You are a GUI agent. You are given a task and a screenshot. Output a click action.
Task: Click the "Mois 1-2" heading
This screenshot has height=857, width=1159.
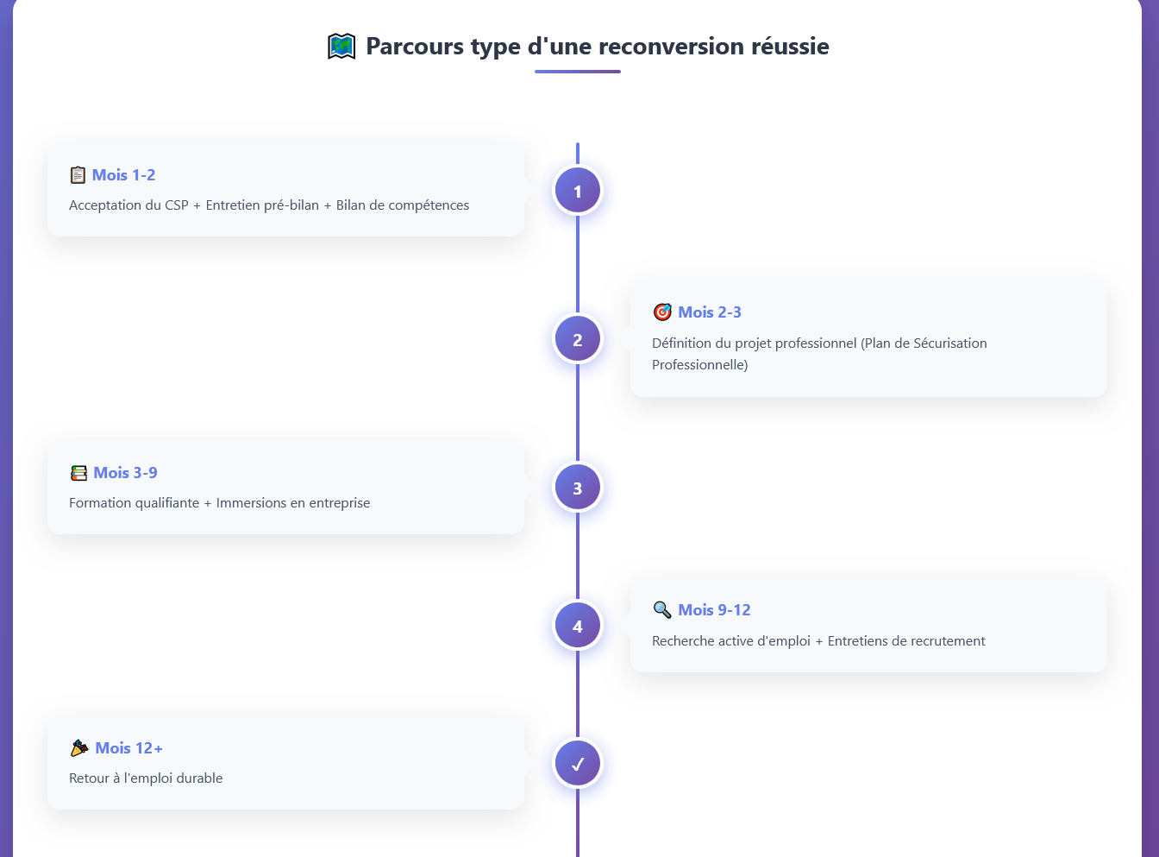click(124, 175)
